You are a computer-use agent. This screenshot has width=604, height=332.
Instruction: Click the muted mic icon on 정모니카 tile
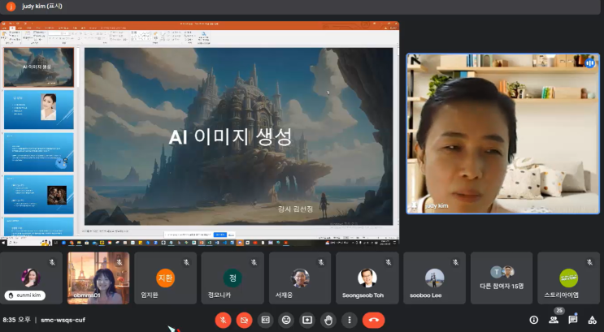(254, 262)
